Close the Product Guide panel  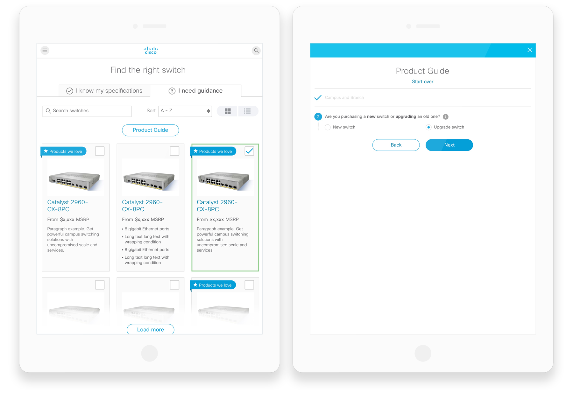click(x=529, y=50)
